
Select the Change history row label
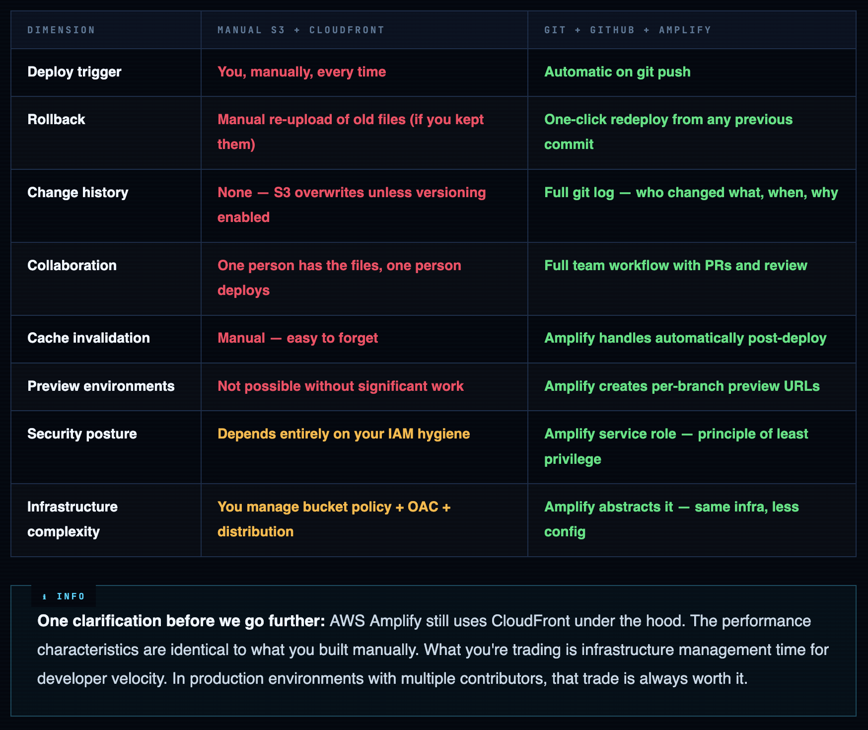click(x=78, y=193)
